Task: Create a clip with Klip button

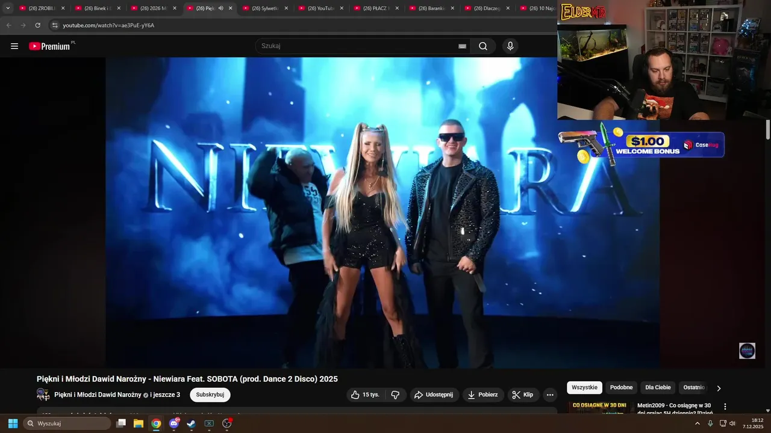Action: click(523, 395)
